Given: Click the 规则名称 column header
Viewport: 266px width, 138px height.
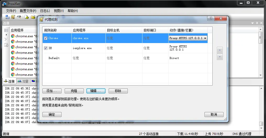Looking at the screenshot, I should [57, 30].
